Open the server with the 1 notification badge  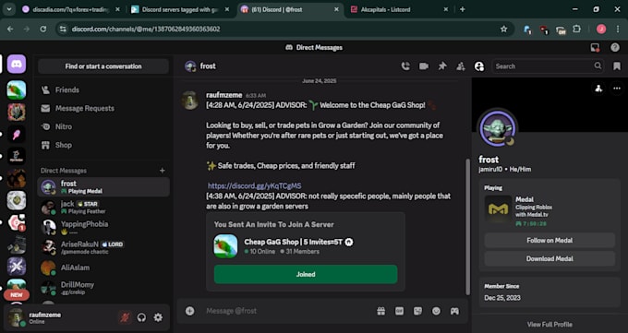[17, 222]
